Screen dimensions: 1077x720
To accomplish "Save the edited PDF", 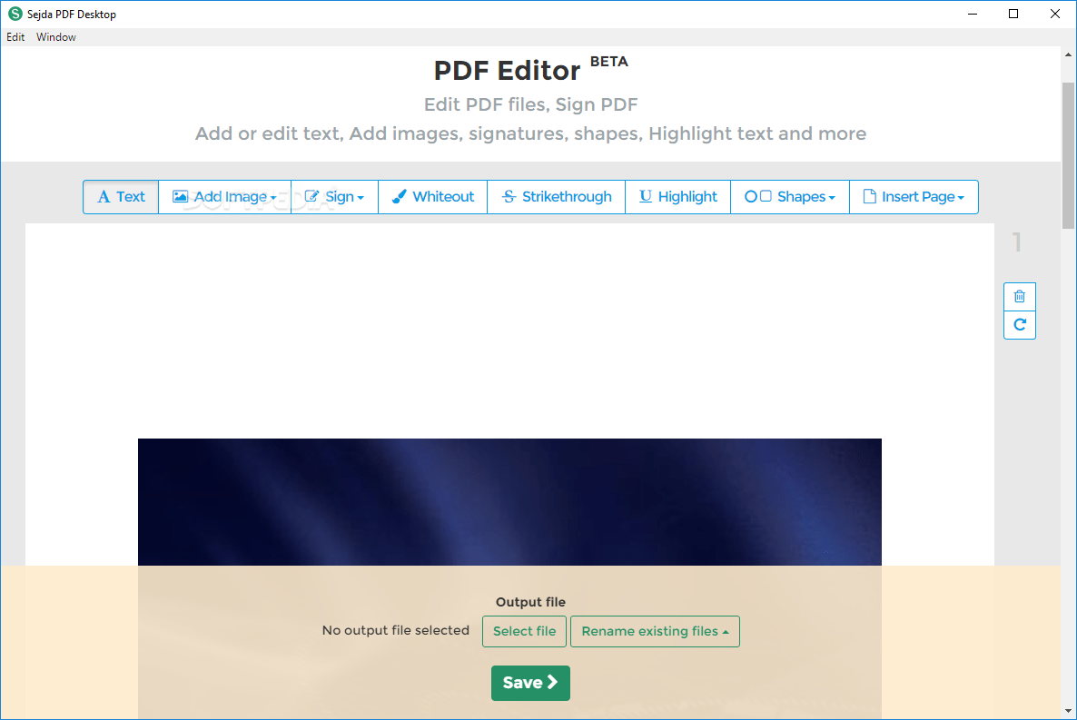I will tap(530, 683).
